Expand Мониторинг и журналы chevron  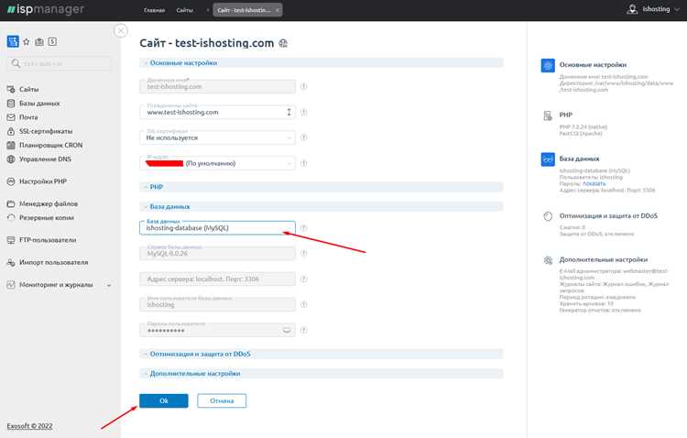[x=109, y=285]
